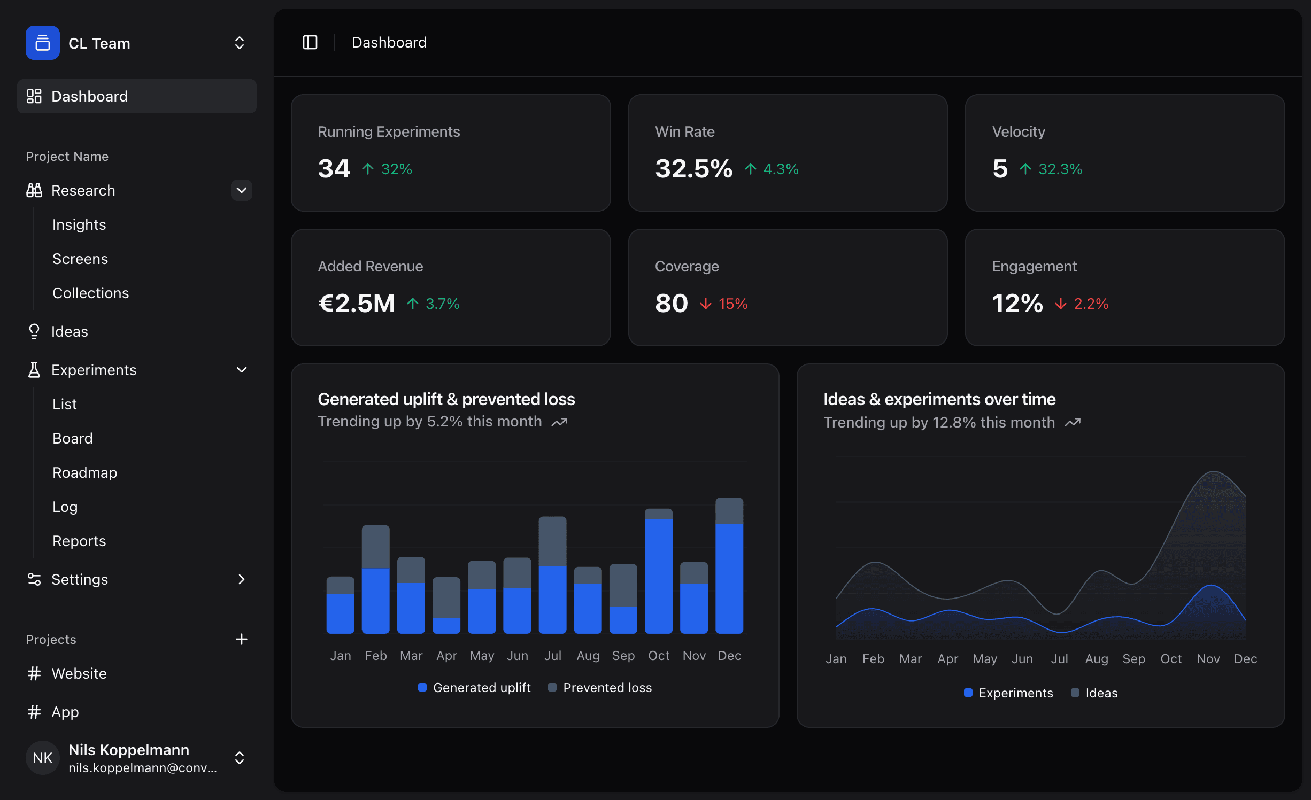
Task: Click the Nov peak on Ideas line chart
Action: (1214, 471)
